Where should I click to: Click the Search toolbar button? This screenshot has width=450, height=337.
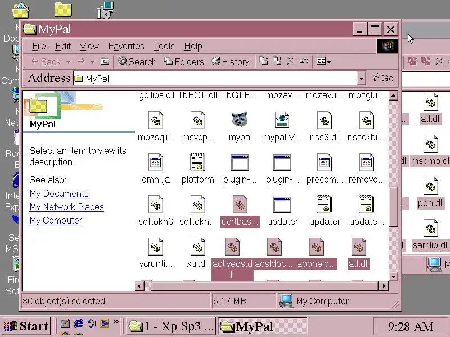[x=137, y=62]
